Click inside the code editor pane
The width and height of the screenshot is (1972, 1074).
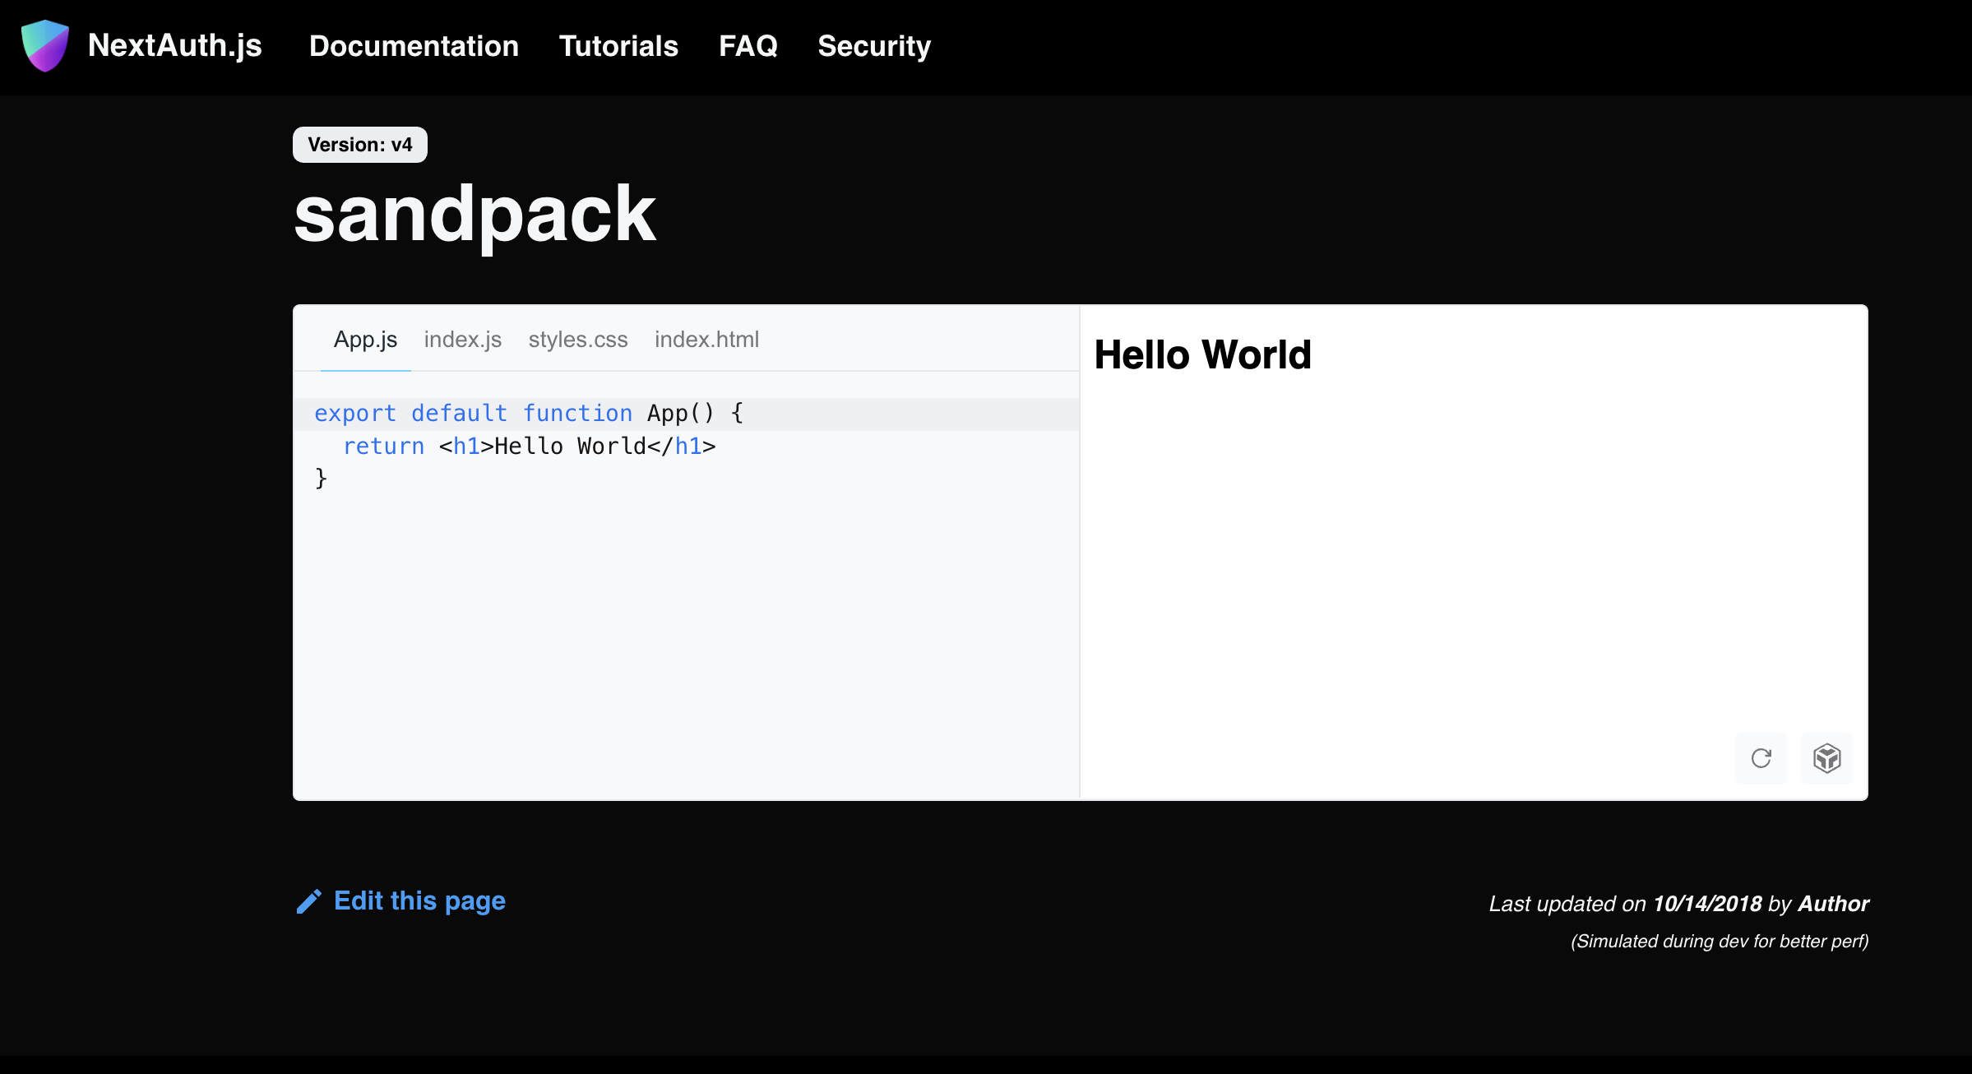pos(683,576)
